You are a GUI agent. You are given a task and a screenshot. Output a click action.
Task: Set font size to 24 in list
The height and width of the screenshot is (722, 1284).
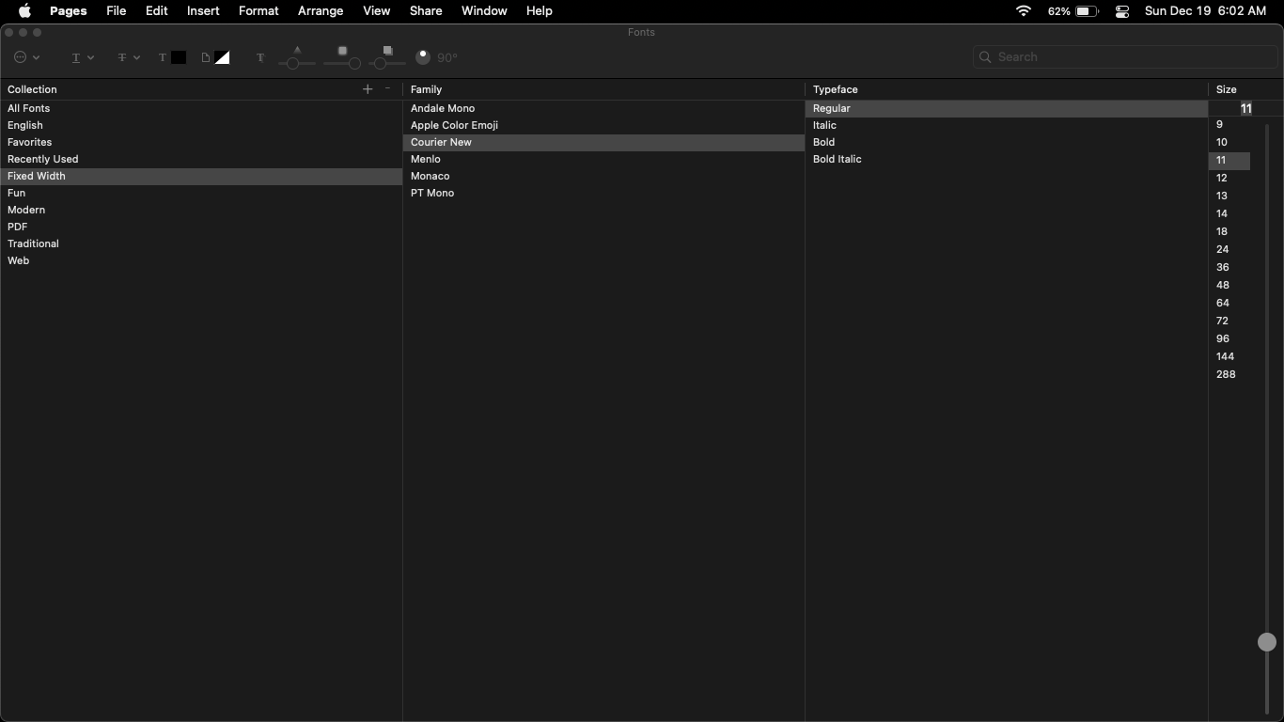(x=1229, y=250)
